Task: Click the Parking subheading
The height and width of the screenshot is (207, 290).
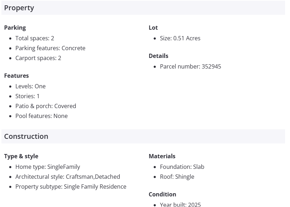Action: 15,28
